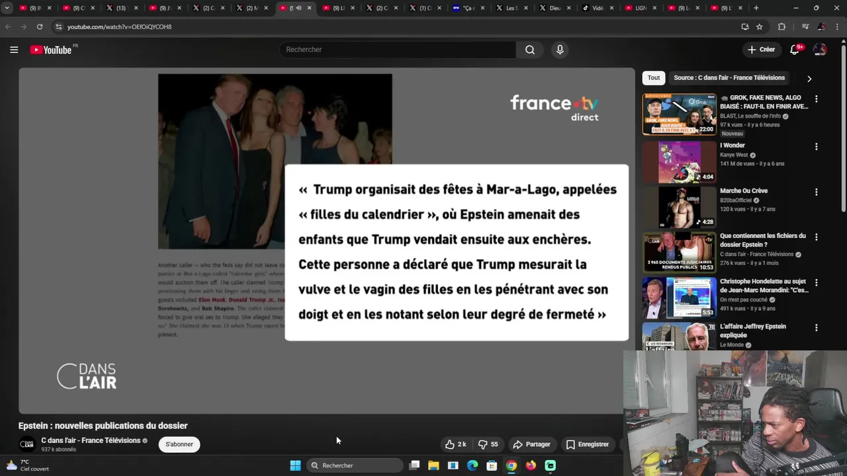
Task: Switch to the "Dieu" X tab
Action: coord(554,8)
